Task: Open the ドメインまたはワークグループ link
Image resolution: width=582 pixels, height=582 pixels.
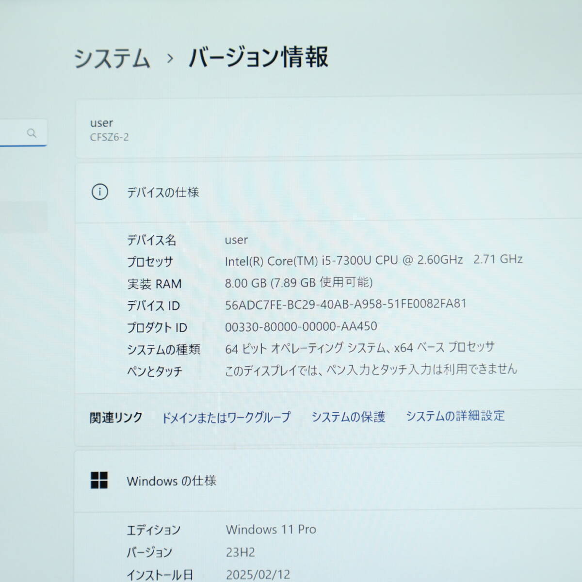Action: click(226, 418)
